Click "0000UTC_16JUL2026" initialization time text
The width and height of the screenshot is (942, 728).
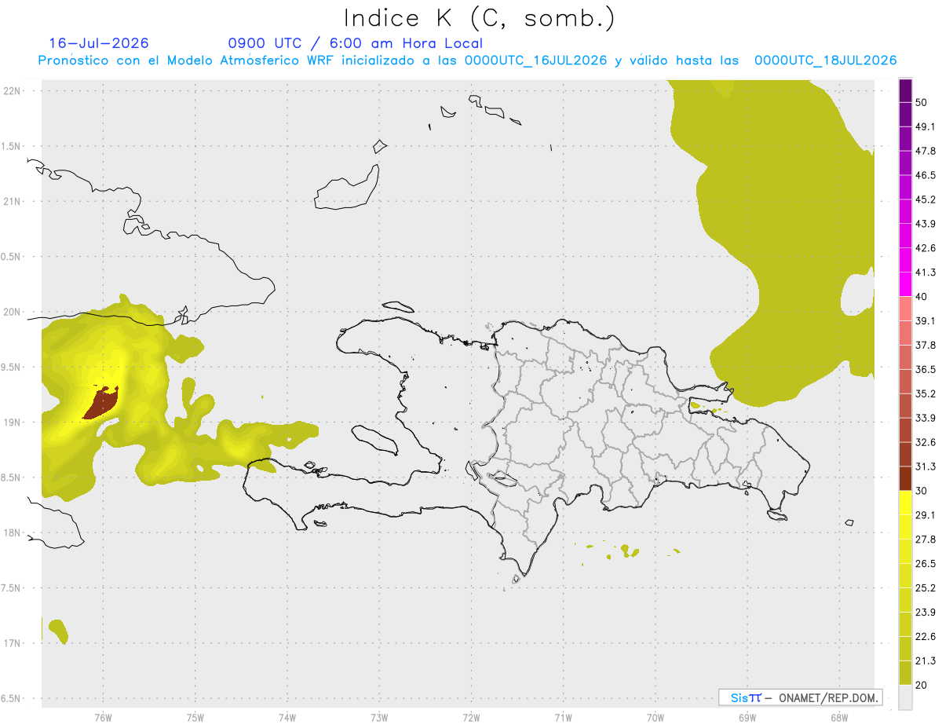pyautogui.click(x=536, y=60)
